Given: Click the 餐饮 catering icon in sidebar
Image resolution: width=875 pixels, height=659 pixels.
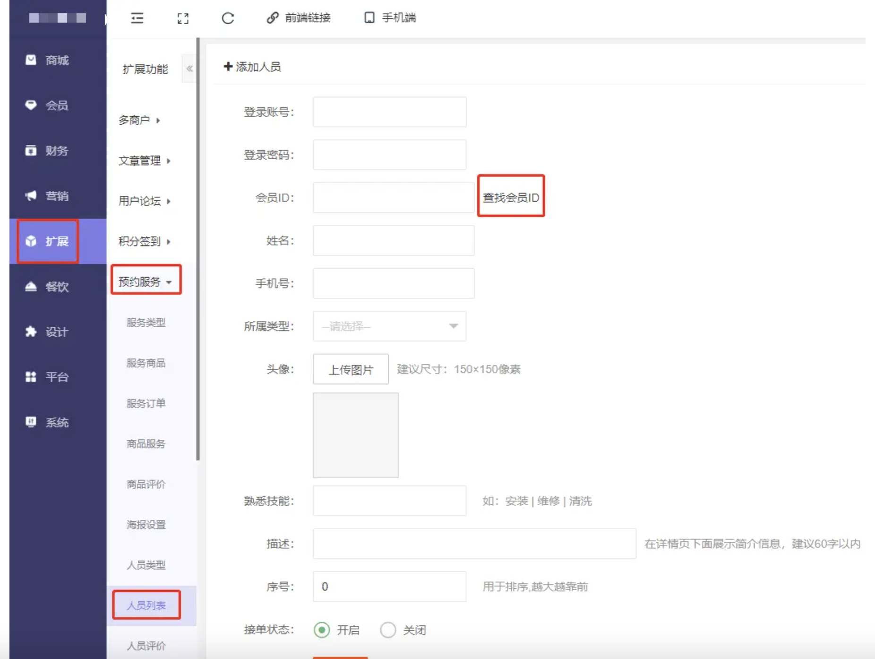Looking at the screenshot, I should (31, 287).
